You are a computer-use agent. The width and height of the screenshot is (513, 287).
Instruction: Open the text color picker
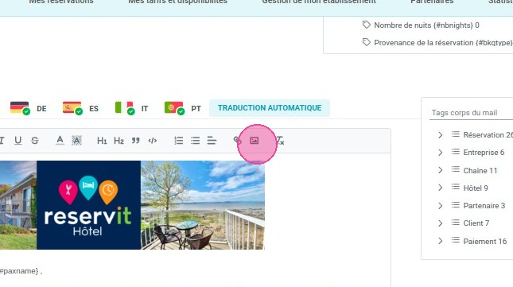pos(60,141)
